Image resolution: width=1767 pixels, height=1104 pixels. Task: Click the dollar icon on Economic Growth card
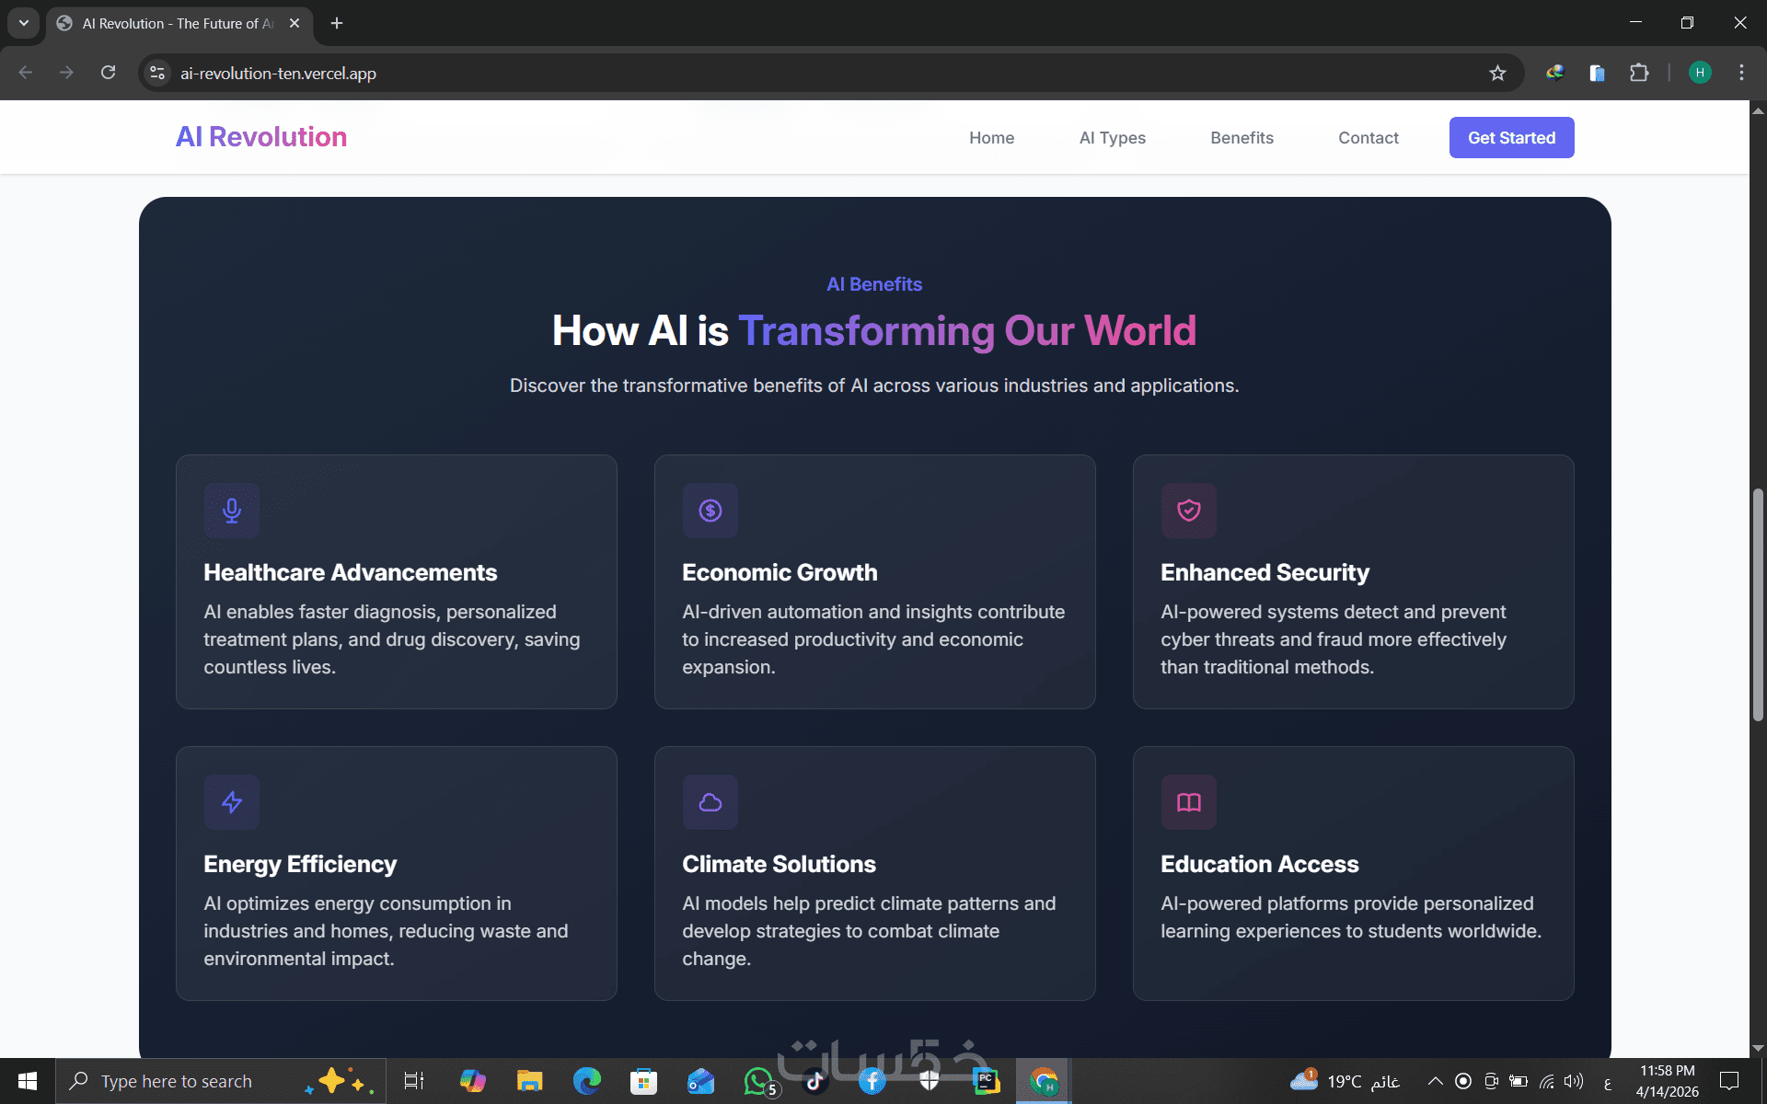tap(710, 511)
